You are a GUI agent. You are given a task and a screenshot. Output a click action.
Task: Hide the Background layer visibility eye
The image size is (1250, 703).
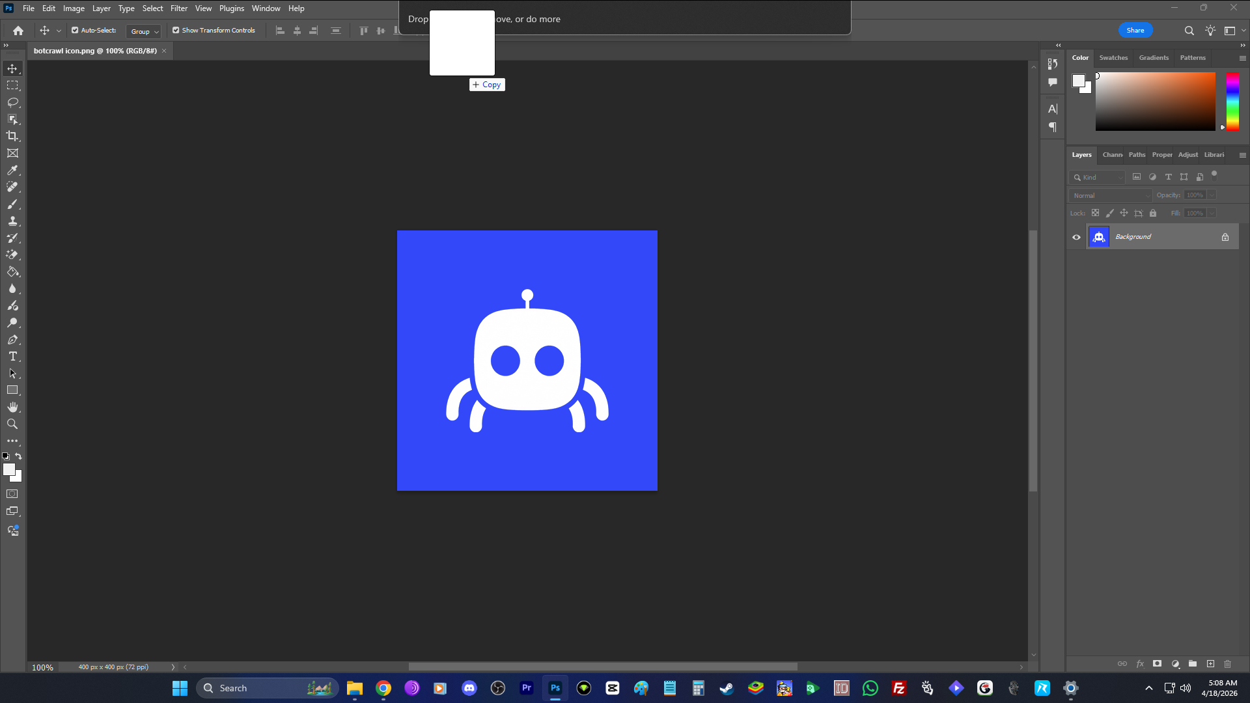1076,237
